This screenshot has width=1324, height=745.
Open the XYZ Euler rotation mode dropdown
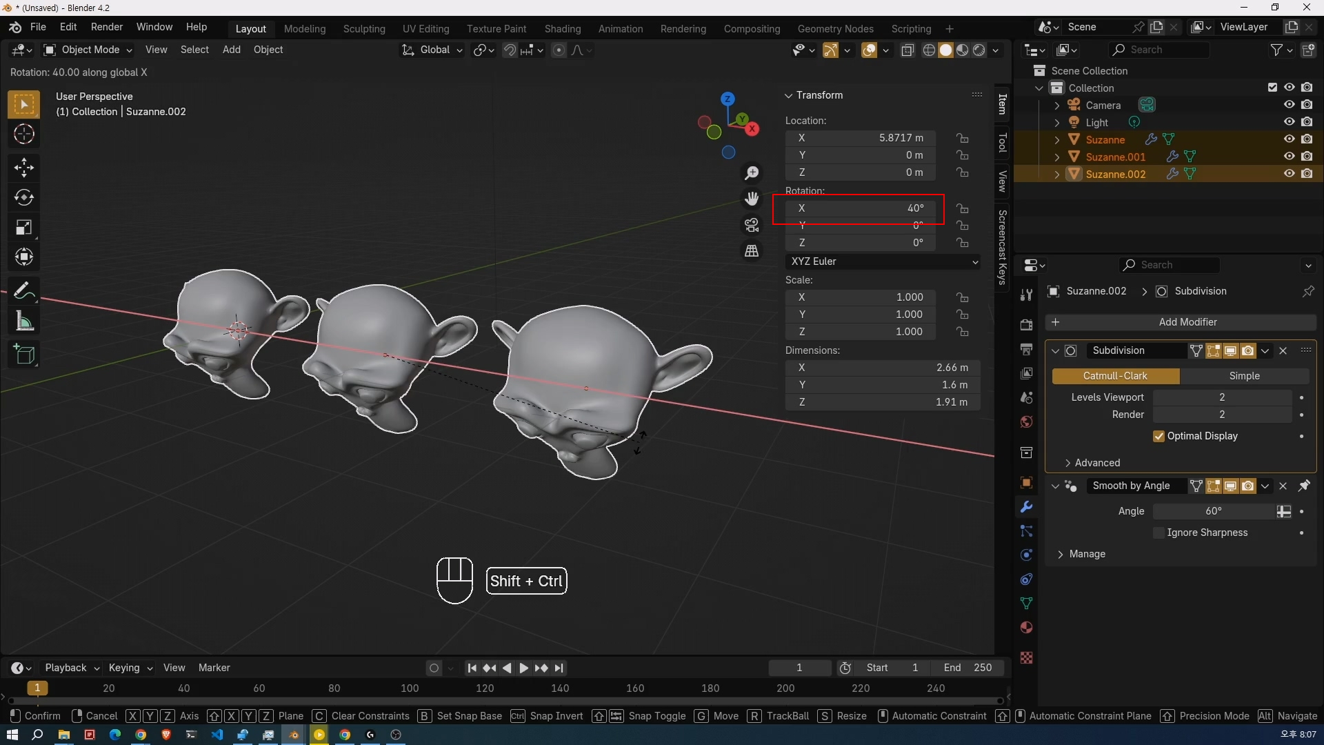pos(883,261)
